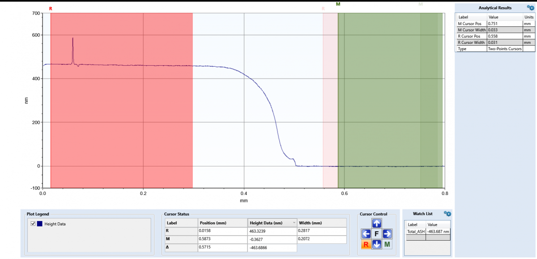
Task: Click the M Cursor Pos value 0.751
Action: (505, 23)
